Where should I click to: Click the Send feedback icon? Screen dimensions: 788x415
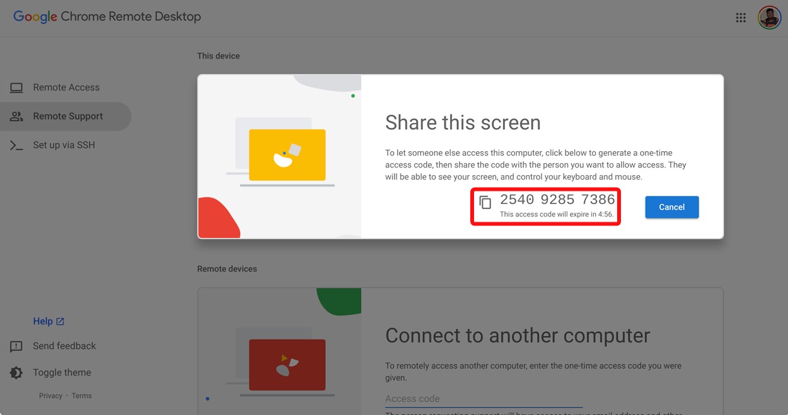16,346
